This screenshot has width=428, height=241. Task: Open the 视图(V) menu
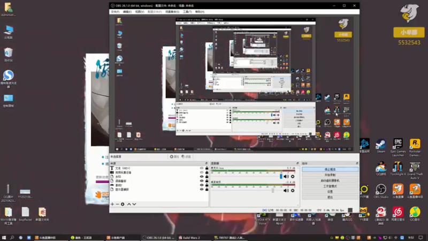pyautogui.click(x=140, y=12)
